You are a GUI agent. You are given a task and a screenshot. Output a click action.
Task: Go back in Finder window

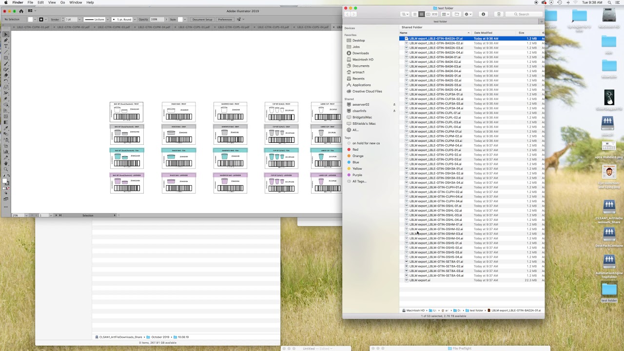click(x=347, y=14)
